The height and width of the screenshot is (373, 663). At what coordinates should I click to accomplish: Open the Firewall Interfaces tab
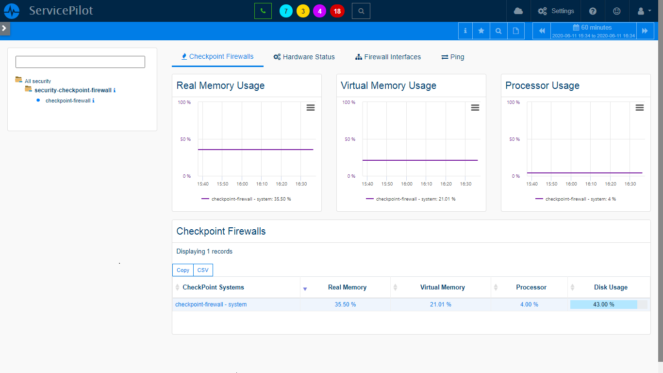388,57
